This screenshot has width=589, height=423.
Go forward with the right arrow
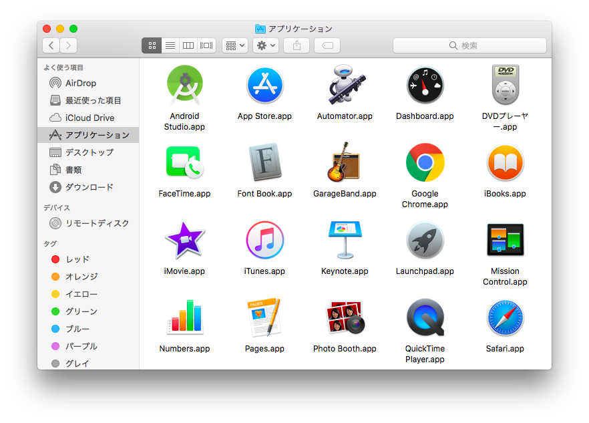click(68, 45)
